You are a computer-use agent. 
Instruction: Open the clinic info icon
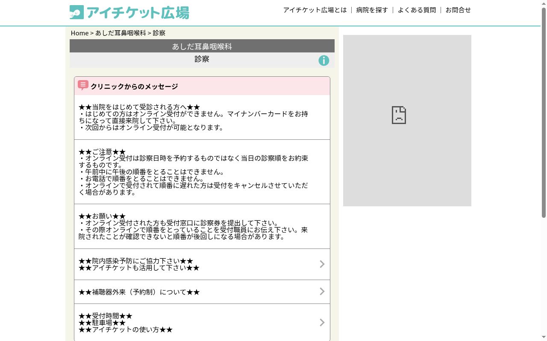point(324,61)
